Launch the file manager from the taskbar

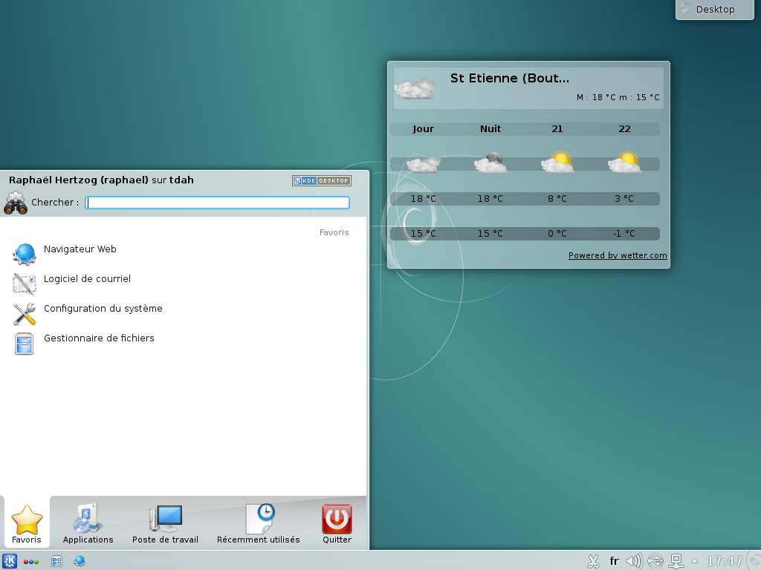point(56,561)
